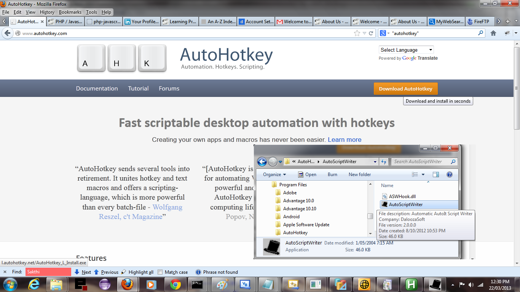Switch to the MyWebSearch tab
The height and width of the screenshot is (292, 520).
click(446, 22)
